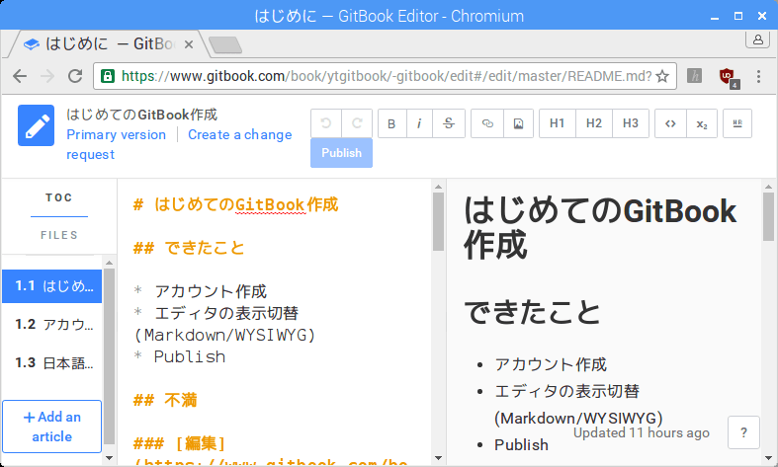Click the '* アカウント作成' markdown line
The height and width of the screenshot is (467, 778).
click(x=201, y=291)
